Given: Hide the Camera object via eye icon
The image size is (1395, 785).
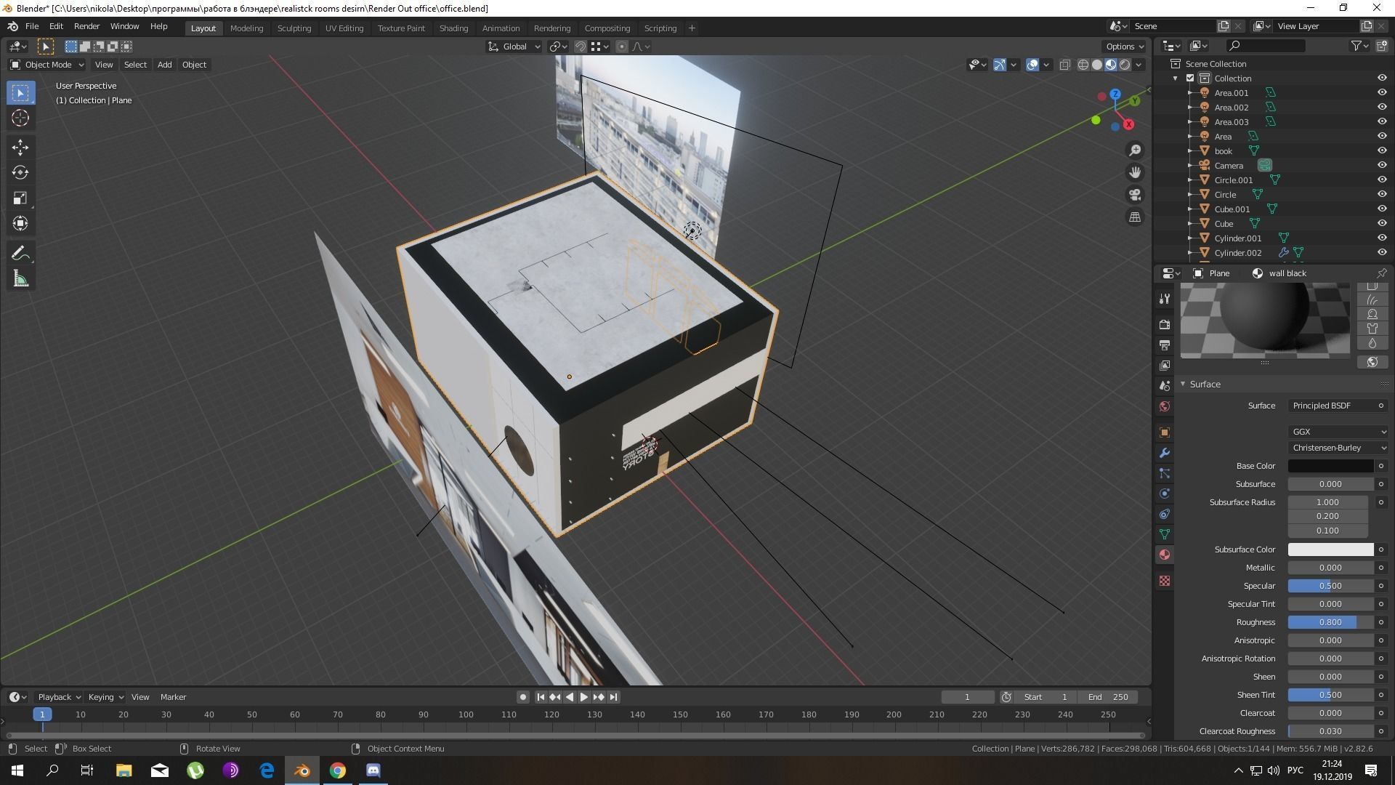Looking at the screenshot, I should pos(1381,166).
